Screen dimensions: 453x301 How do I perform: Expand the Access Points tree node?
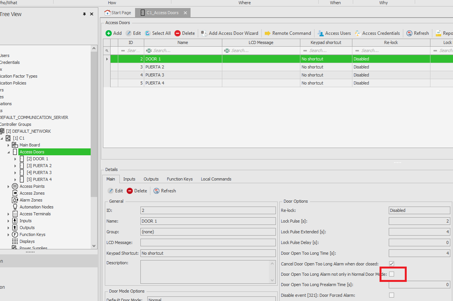[8, 187]
